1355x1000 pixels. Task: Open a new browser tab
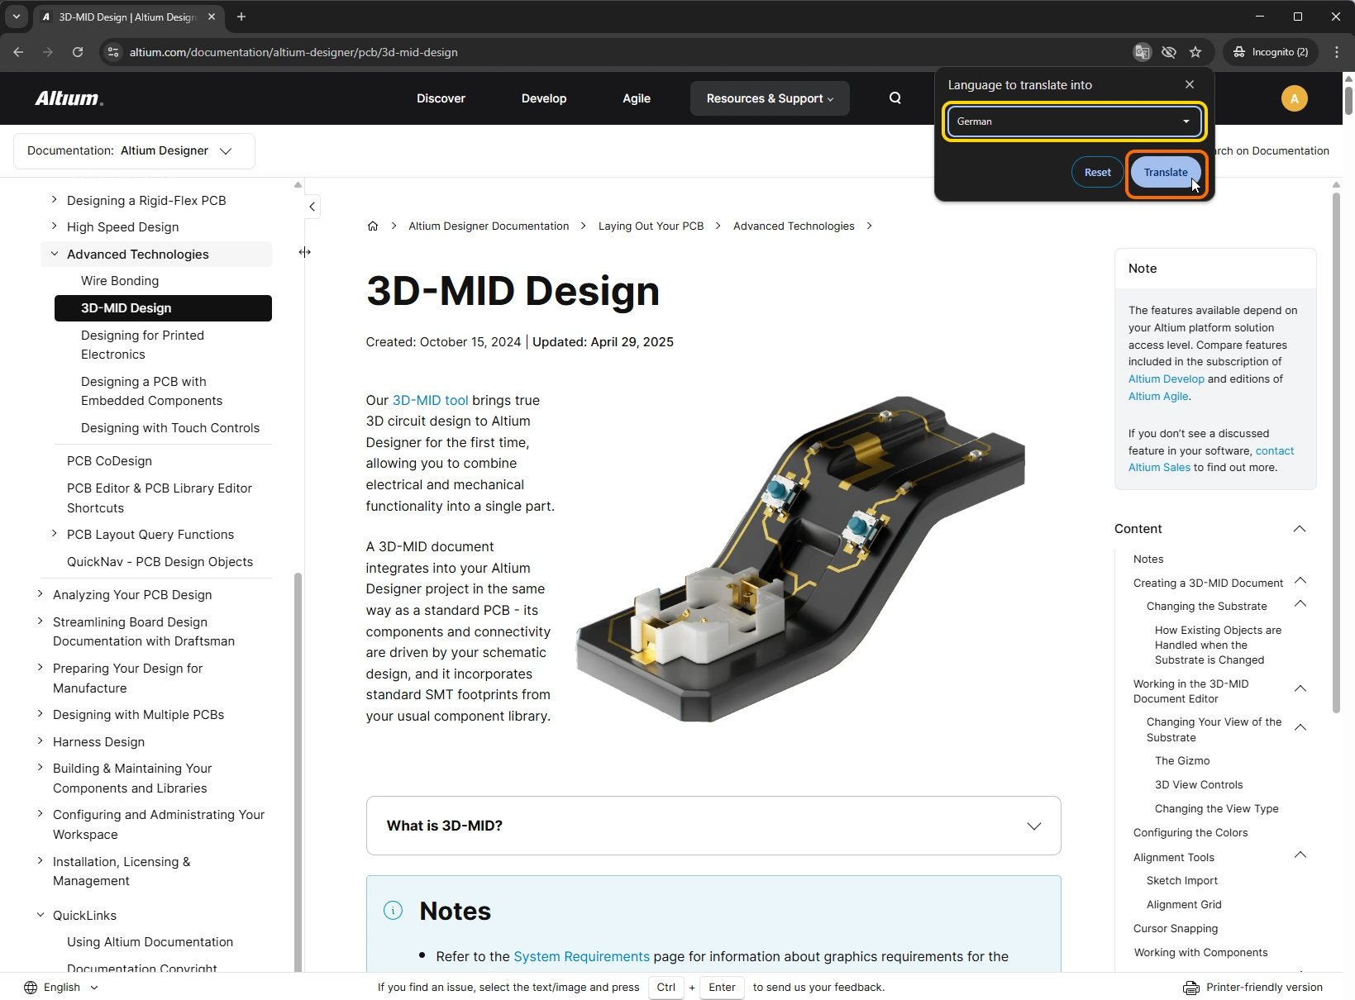click(x=241, y=17)
